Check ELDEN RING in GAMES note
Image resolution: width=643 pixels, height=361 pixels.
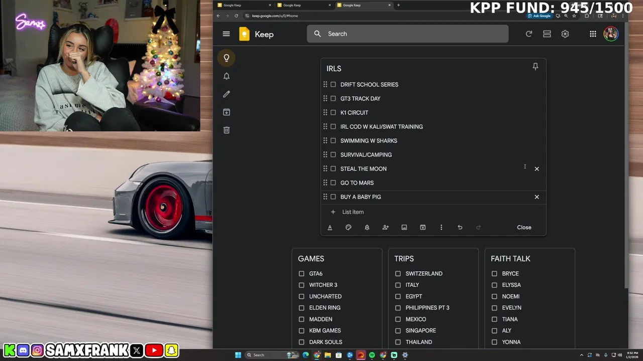pos(301,307)
